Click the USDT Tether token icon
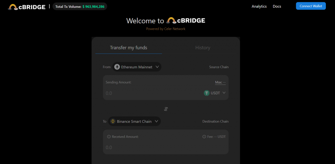335x164 pixels. [207, 93]
